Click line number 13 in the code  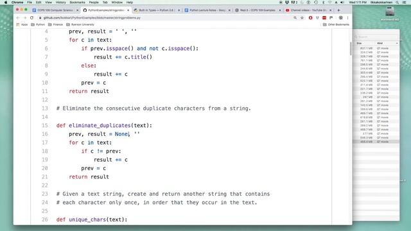coord(44,108)
